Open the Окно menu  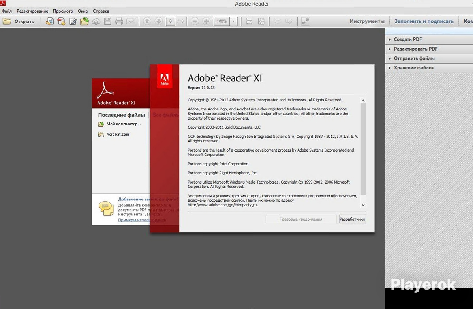(x=83, y=11)
